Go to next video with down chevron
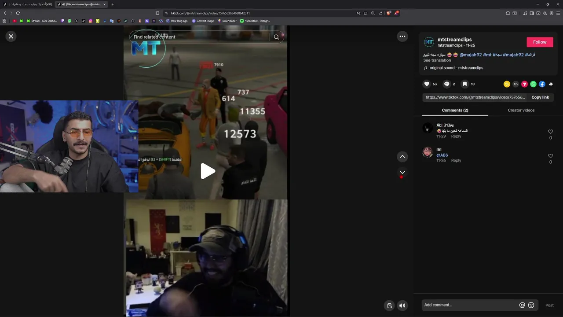 click(402, 172)
